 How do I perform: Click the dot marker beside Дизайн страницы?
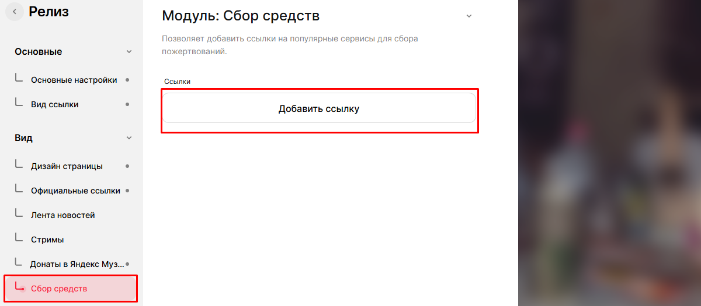[127, 166]
